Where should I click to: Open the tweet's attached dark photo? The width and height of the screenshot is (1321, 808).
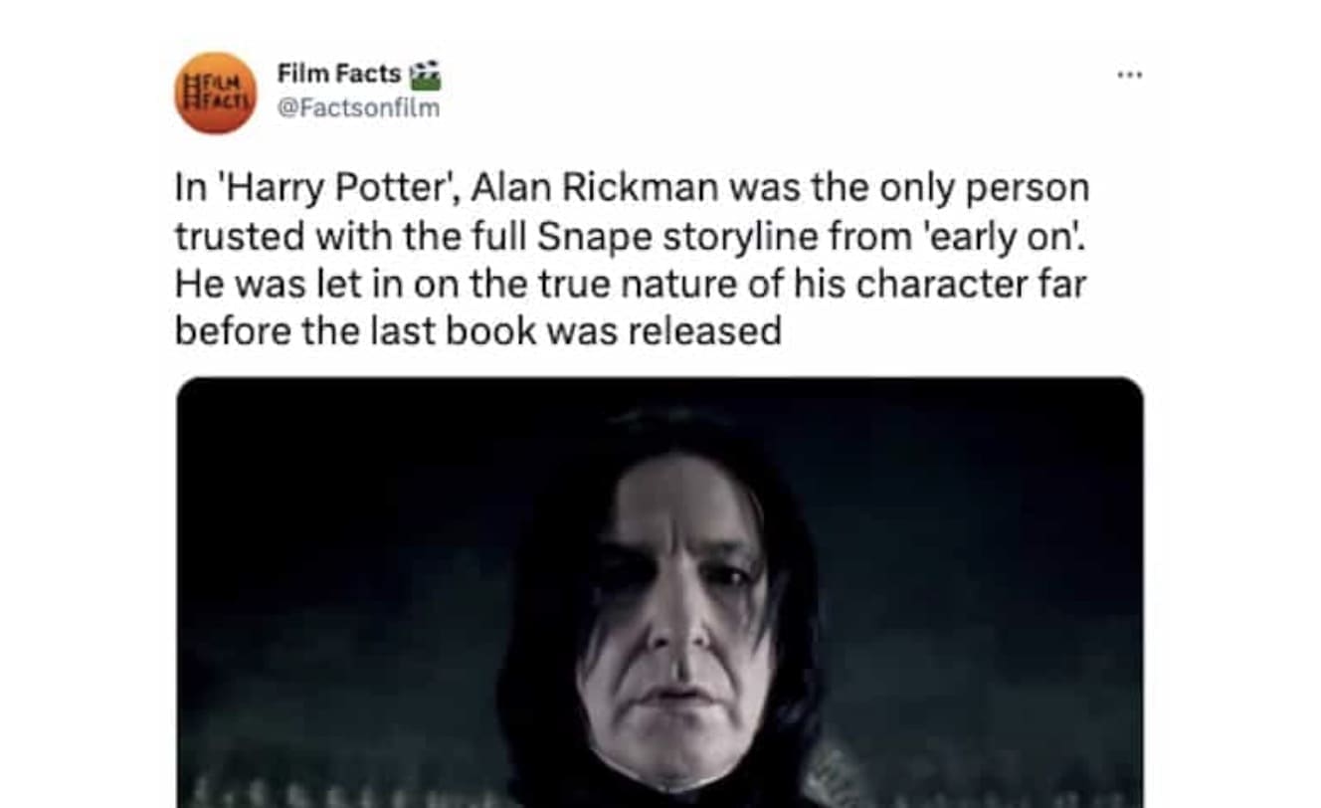[660, 592]
